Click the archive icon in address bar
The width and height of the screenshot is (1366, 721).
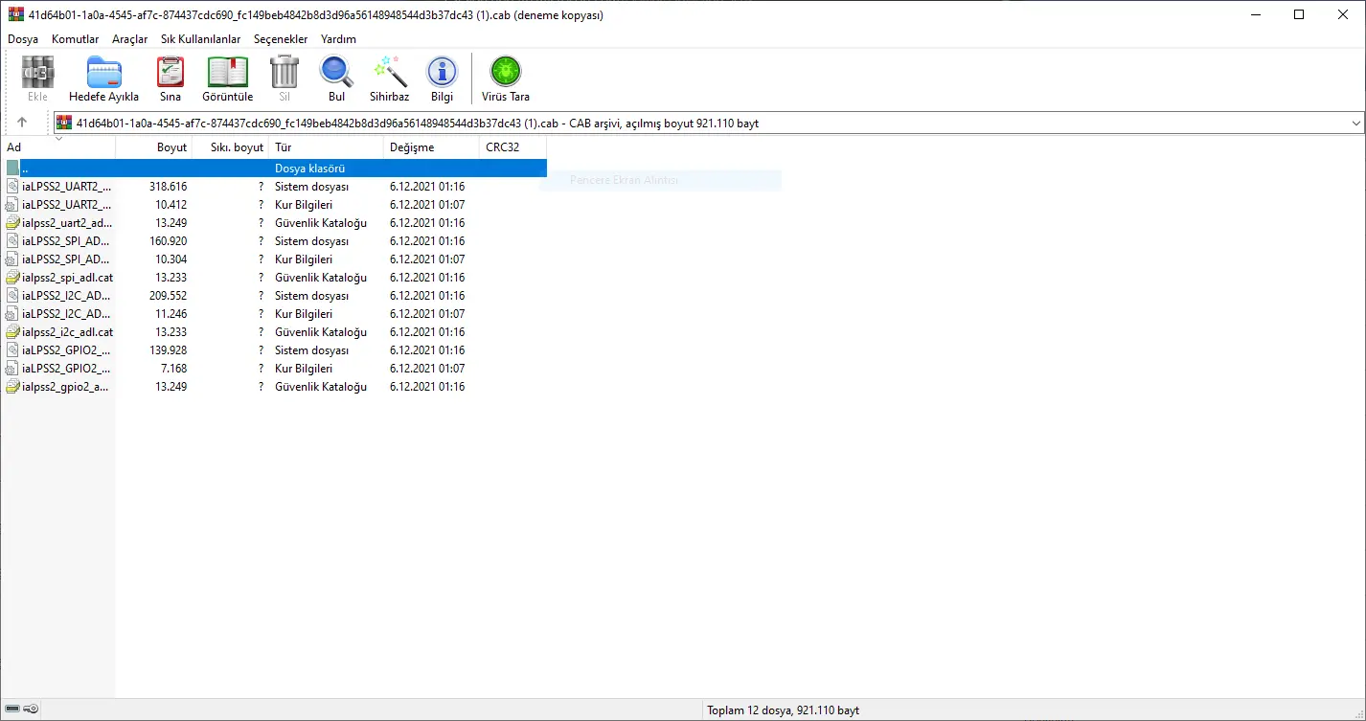coord(64,123)
